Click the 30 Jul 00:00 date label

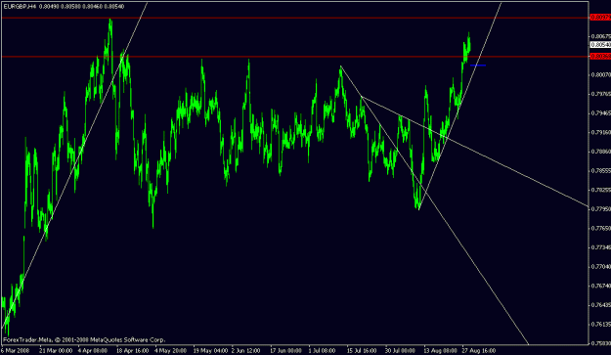click(x=401, y=350)
